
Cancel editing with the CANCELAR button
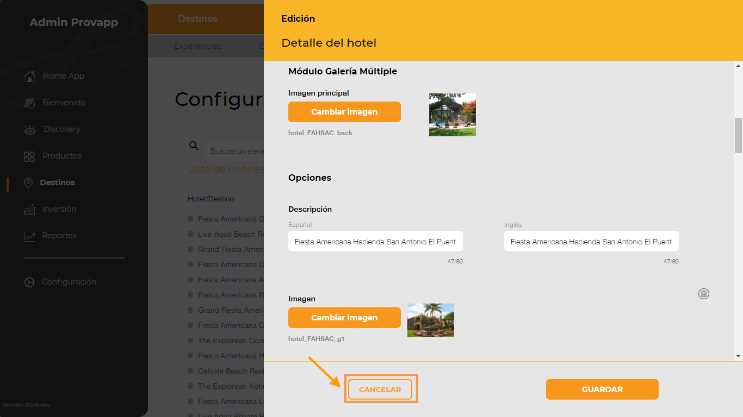coord(380,389)
